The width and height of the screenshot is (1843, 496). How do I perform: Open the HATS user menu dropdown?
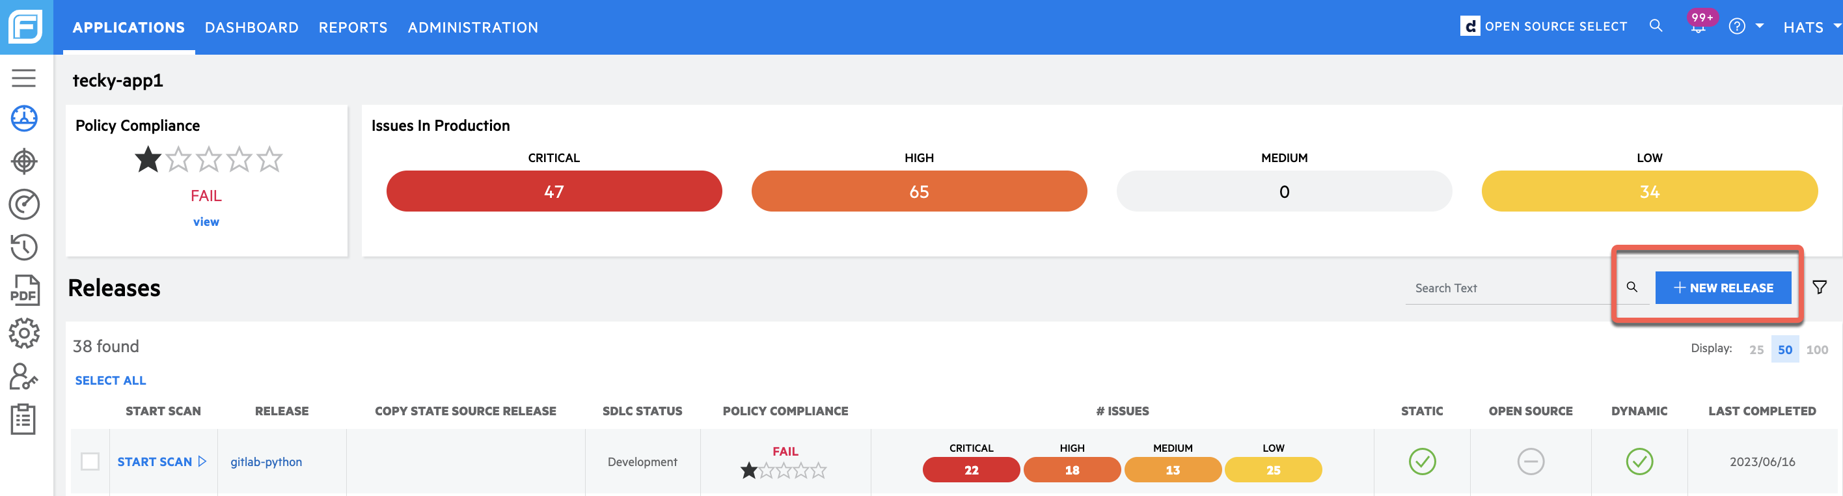tap(1811, 27)
